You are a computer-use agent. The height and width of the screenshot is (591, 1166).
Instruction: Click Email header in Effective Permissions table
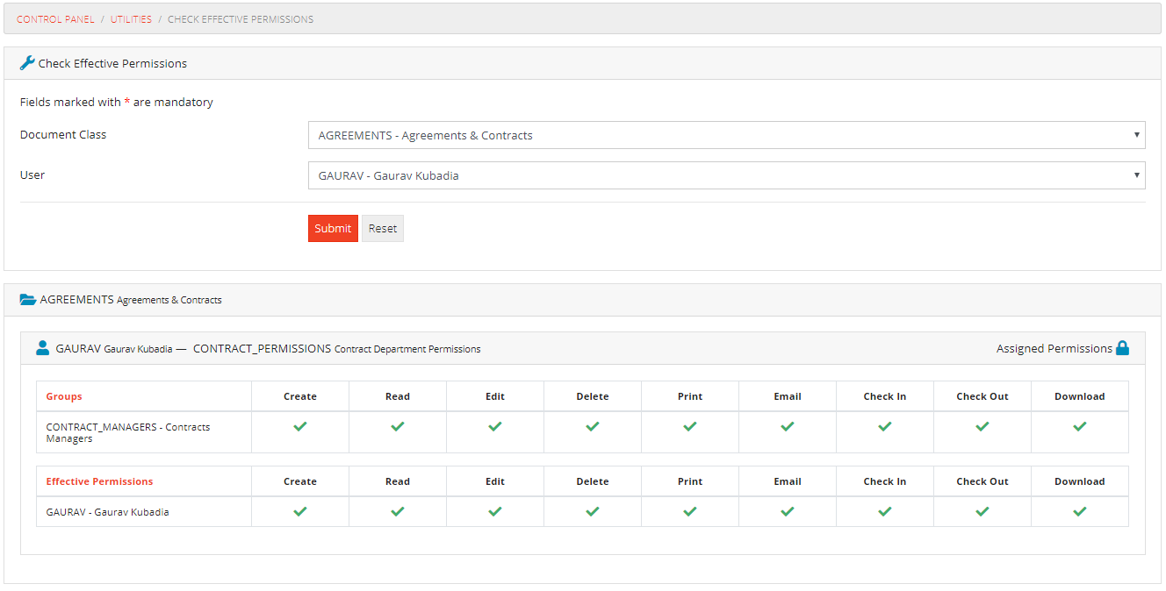788,481
